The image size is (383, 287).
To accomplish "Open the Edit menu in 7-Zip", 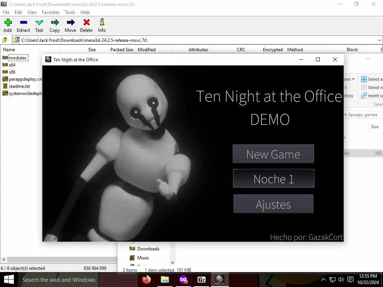I will click(18, 12).
